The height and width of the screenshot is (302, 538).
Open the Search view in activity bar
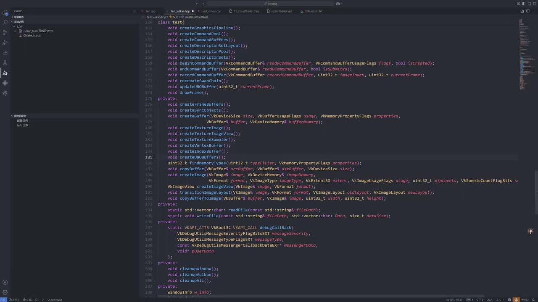(5, 23)
